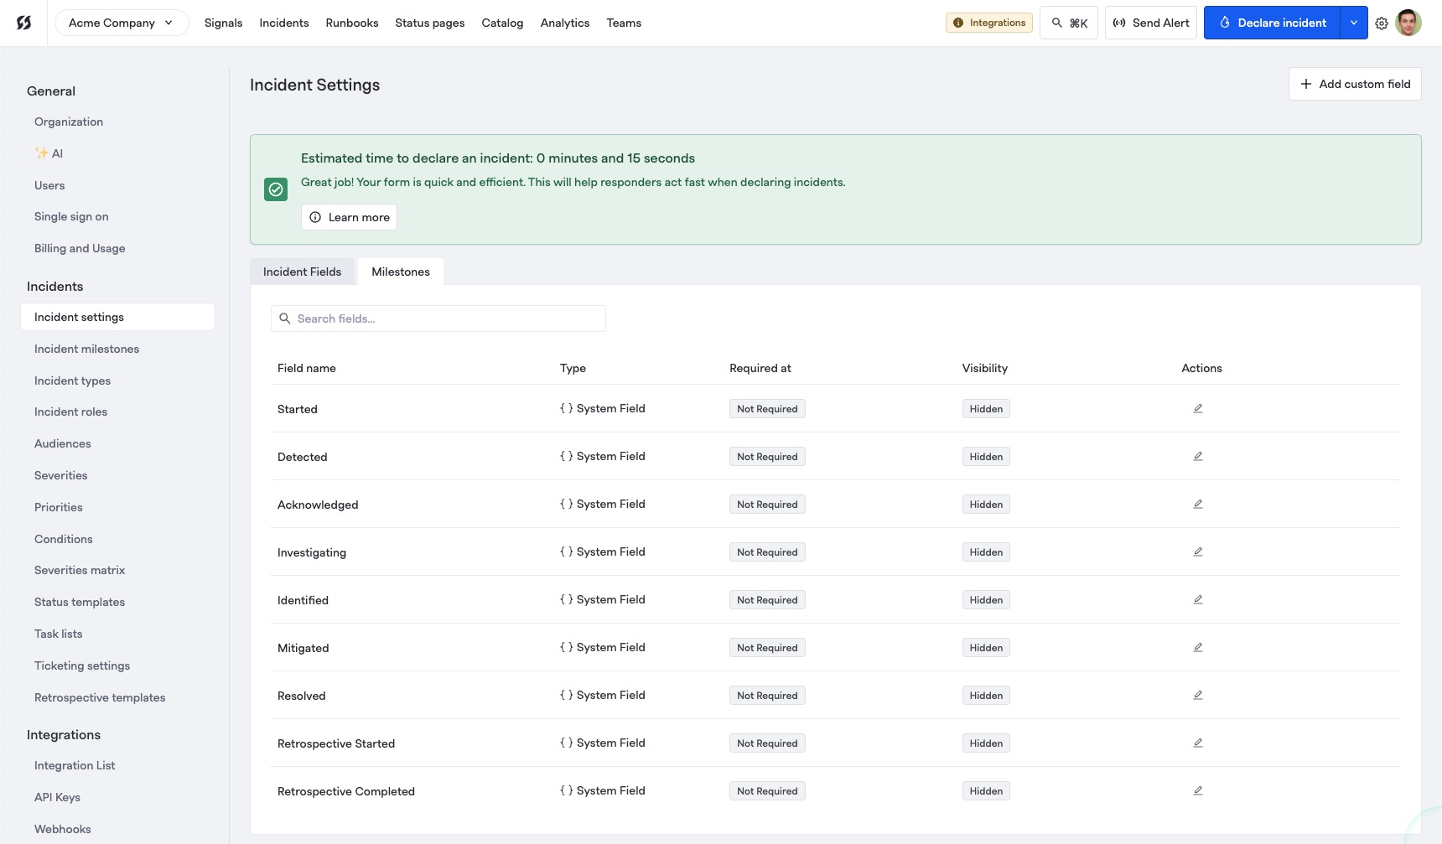
Task: Edit the Retrospective Completed field pencil icon
Action: [1198, 790]
